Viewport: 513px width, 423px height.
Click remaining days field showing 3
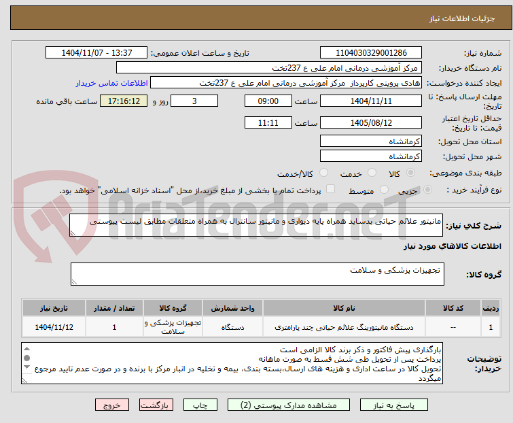194,101
